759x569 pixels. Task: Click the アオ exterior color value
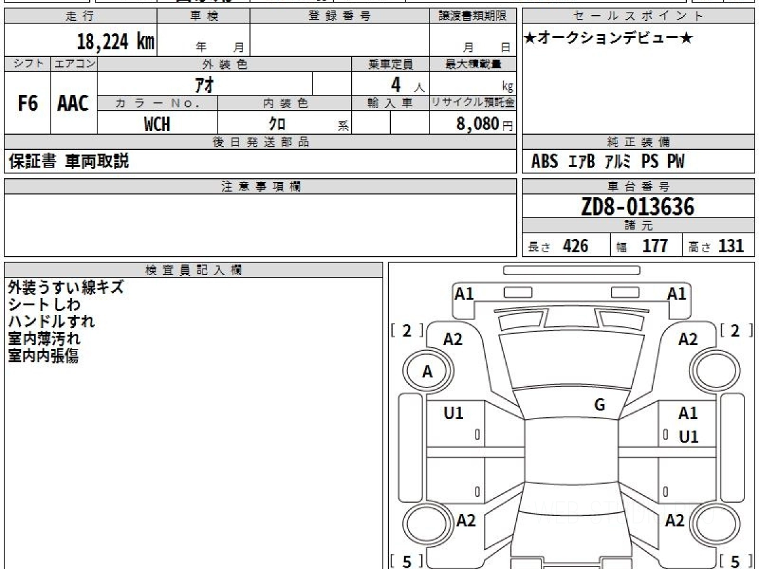click(x=205, y=83)
